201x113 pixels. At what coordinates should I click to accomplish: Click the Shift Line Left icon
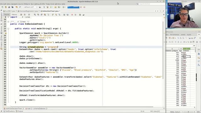point(64,15)
